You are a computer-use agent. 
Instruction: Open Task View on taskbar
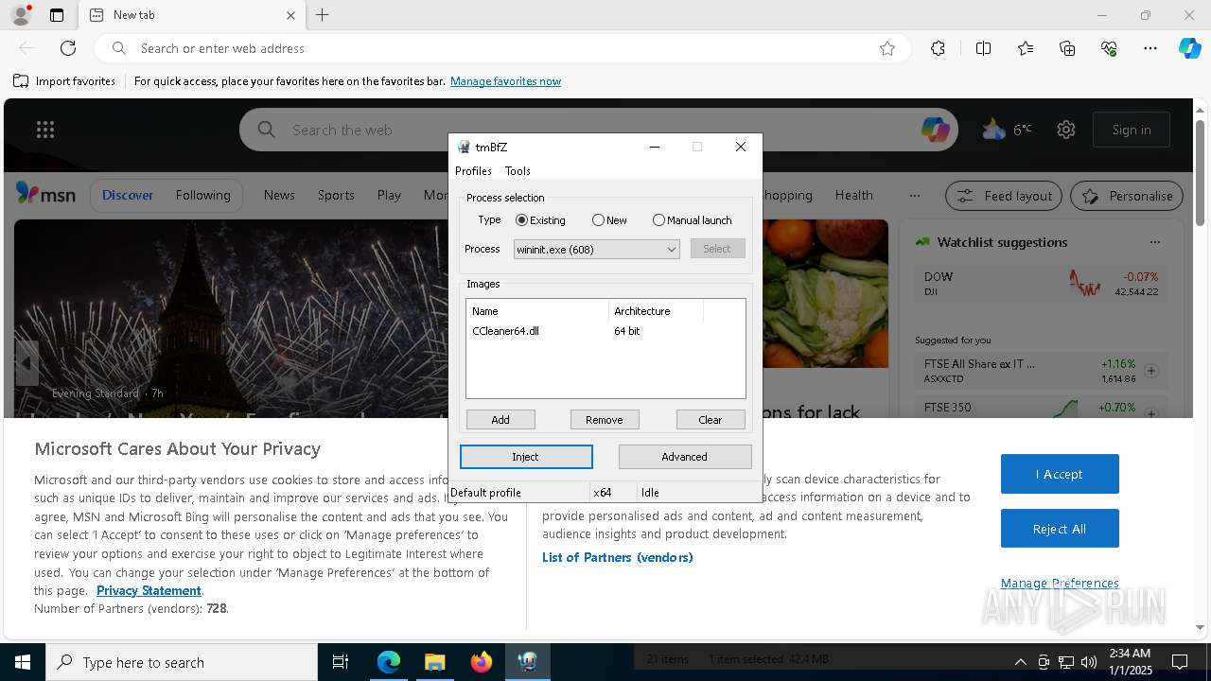(x=341, y=662)
